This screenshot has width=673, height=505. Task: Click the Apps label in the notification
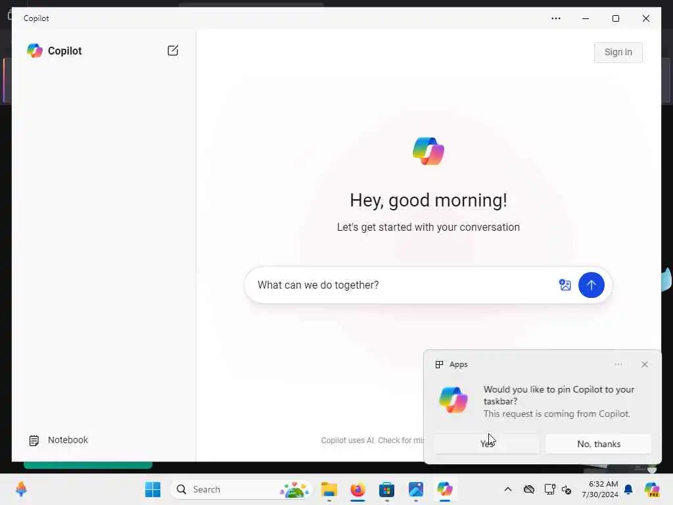[x=458, y=364]
